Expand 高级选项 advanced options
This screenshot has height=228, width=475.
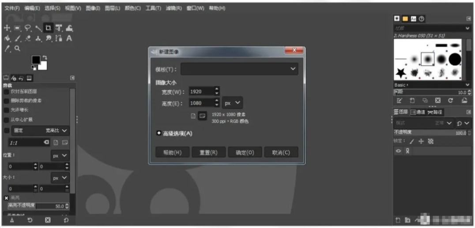coord(174,133)
